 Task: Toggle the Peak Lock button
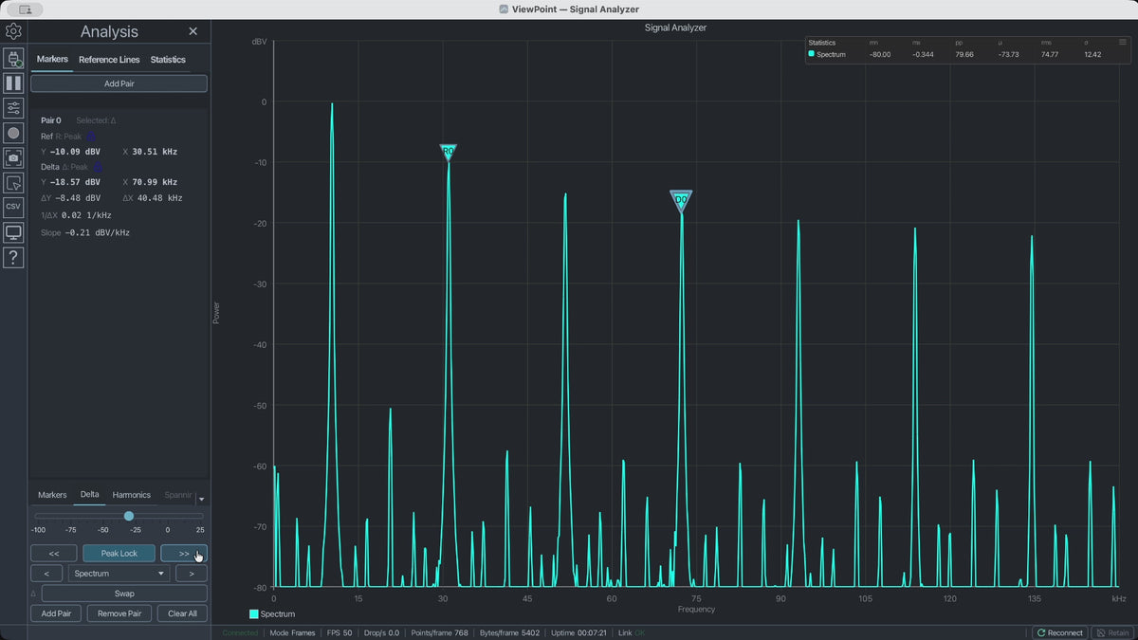(119, 553)
